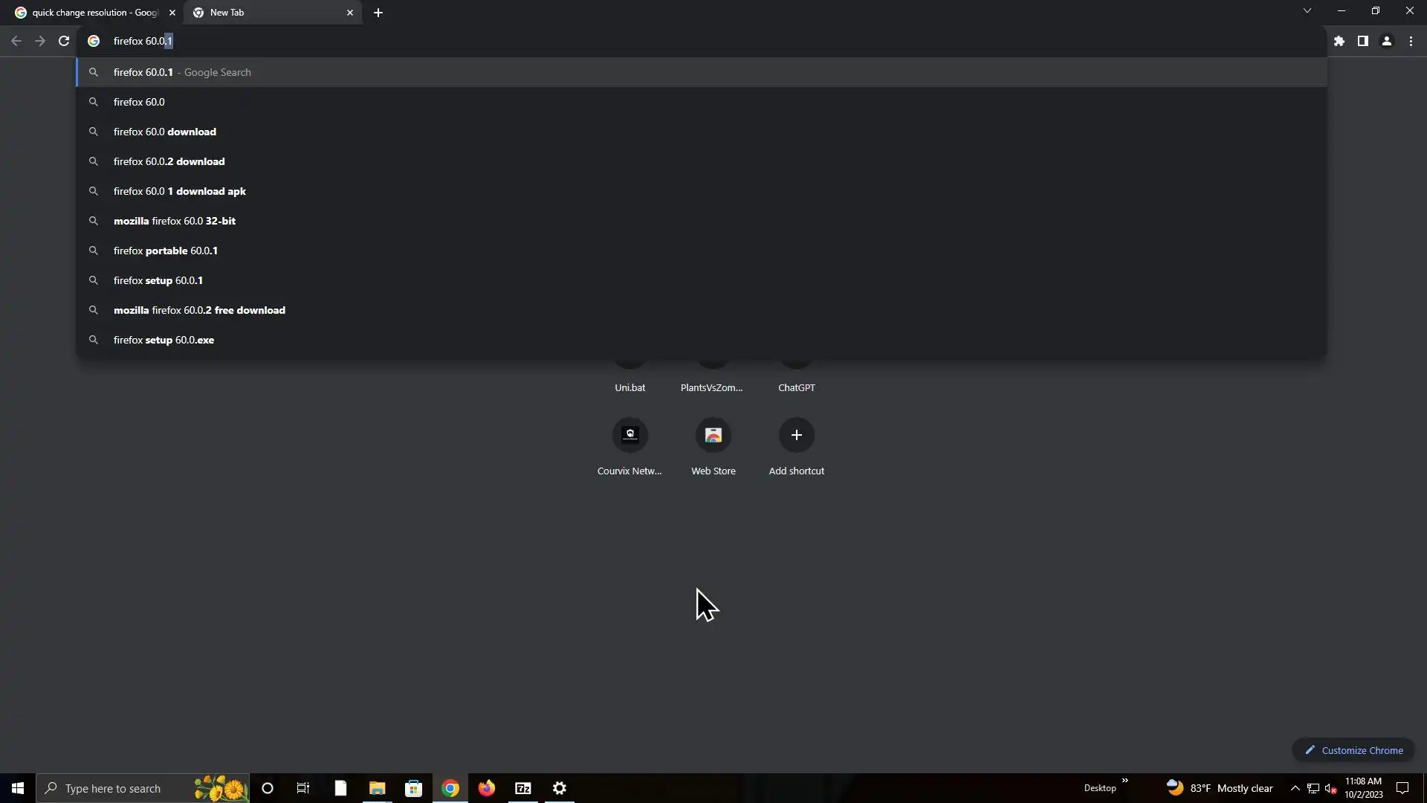Open a new tab with plus button
The height and width of the screenshot is (803, 1427).
(378, 13)
